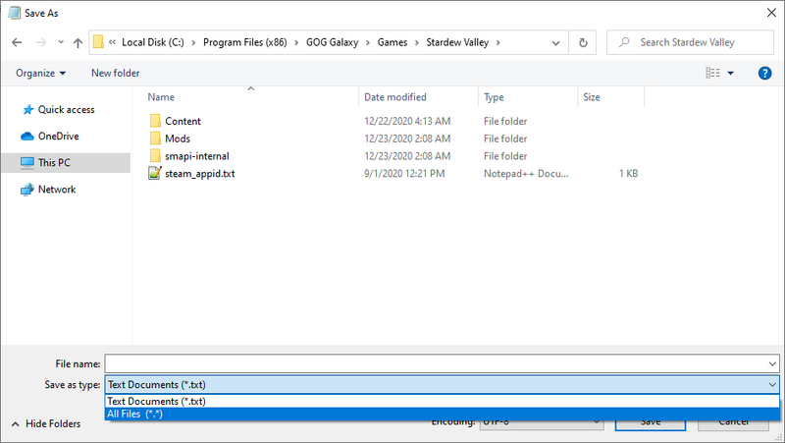Select the Content folder
This screenshot has height=443, width=785.
click(183, 121)
